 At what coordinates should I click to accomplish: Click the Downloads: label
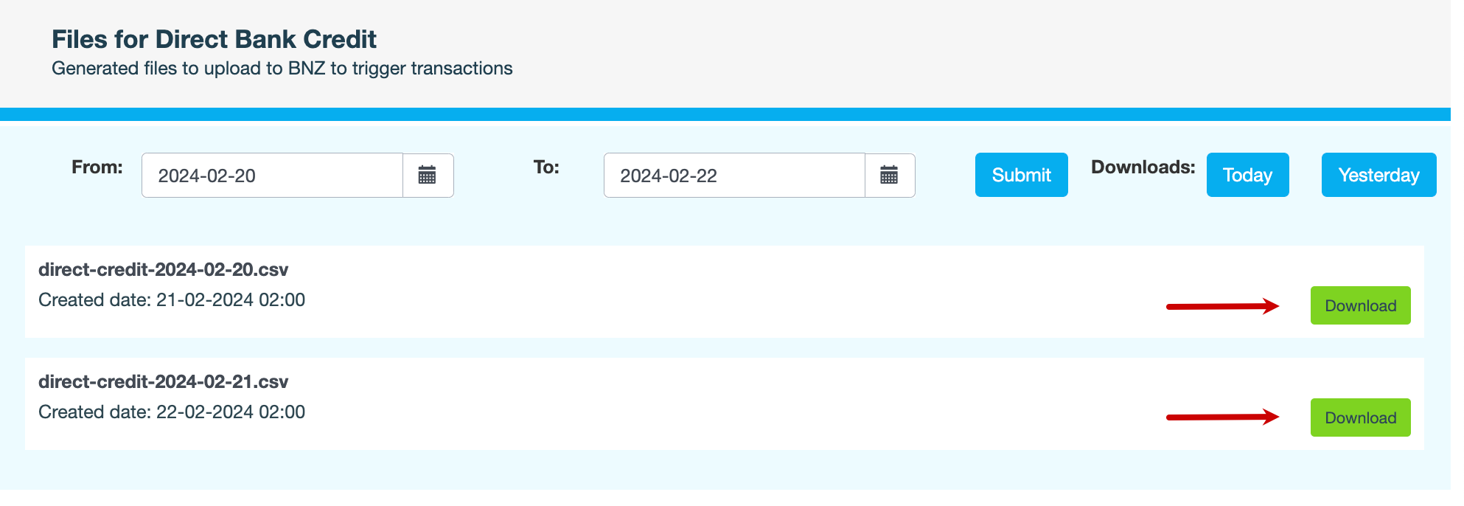[x=1143, y=167]
